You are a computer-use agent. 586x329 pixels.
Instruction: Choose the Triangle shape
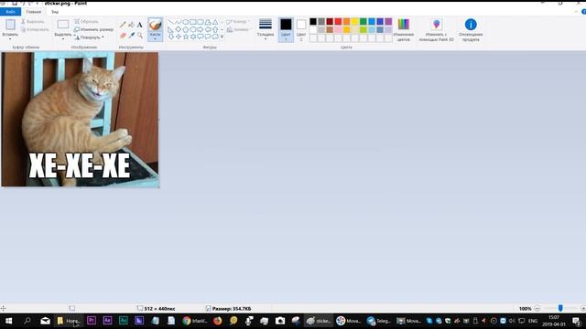point(215,22)
